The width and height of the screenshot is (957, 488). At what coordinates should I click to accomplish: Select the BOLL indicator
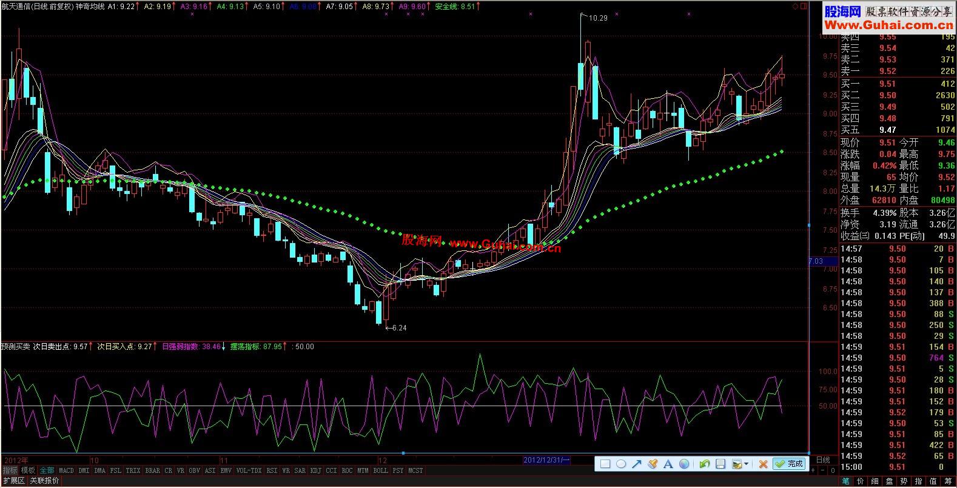(x=380, y=470)
